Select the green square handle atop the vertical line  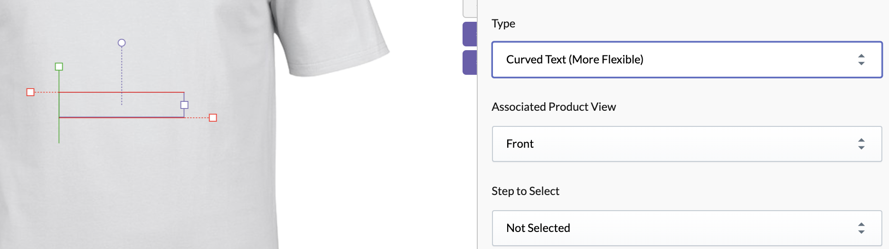(x=59, y=67)
